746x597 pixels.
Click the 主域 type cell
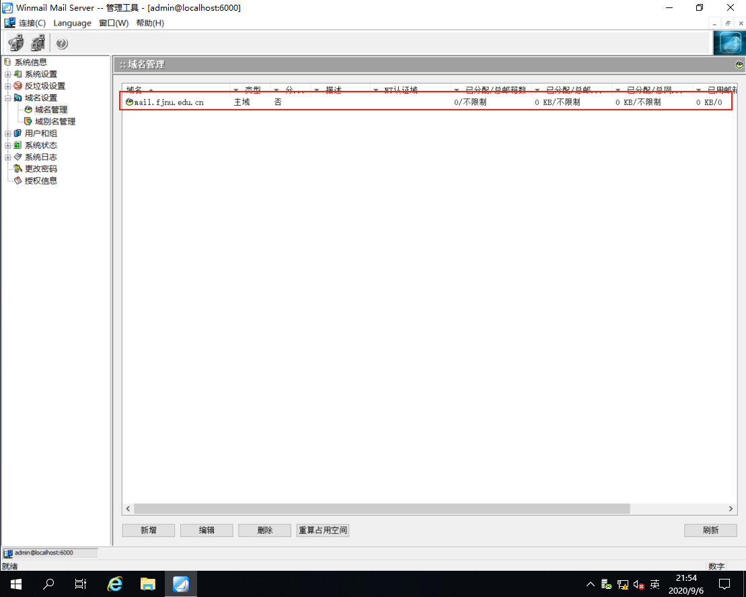pyautogui.click(x=241, y=102)
